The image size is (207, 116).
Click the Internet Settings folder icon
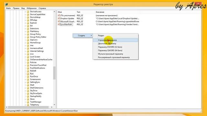28,51
